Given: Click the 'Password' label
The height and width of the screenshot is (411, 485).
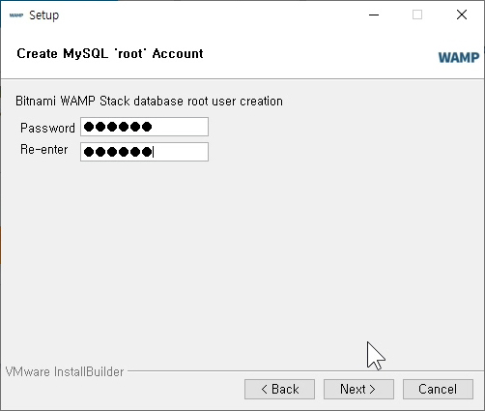Looking at the screenshot, I should [x=47, y=128].
